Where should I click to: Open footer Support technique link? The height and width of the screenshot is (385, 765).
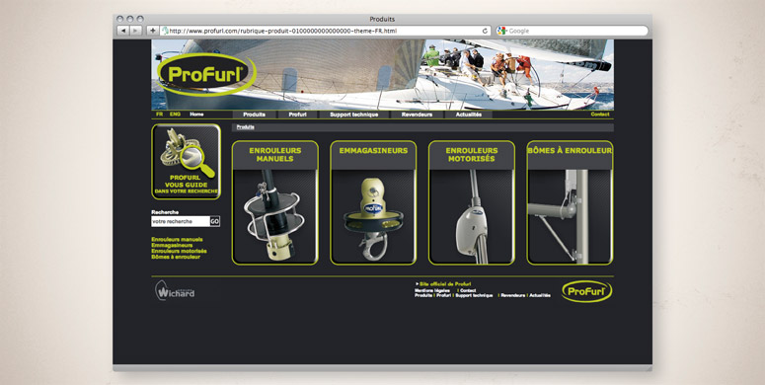coord(474,296)
